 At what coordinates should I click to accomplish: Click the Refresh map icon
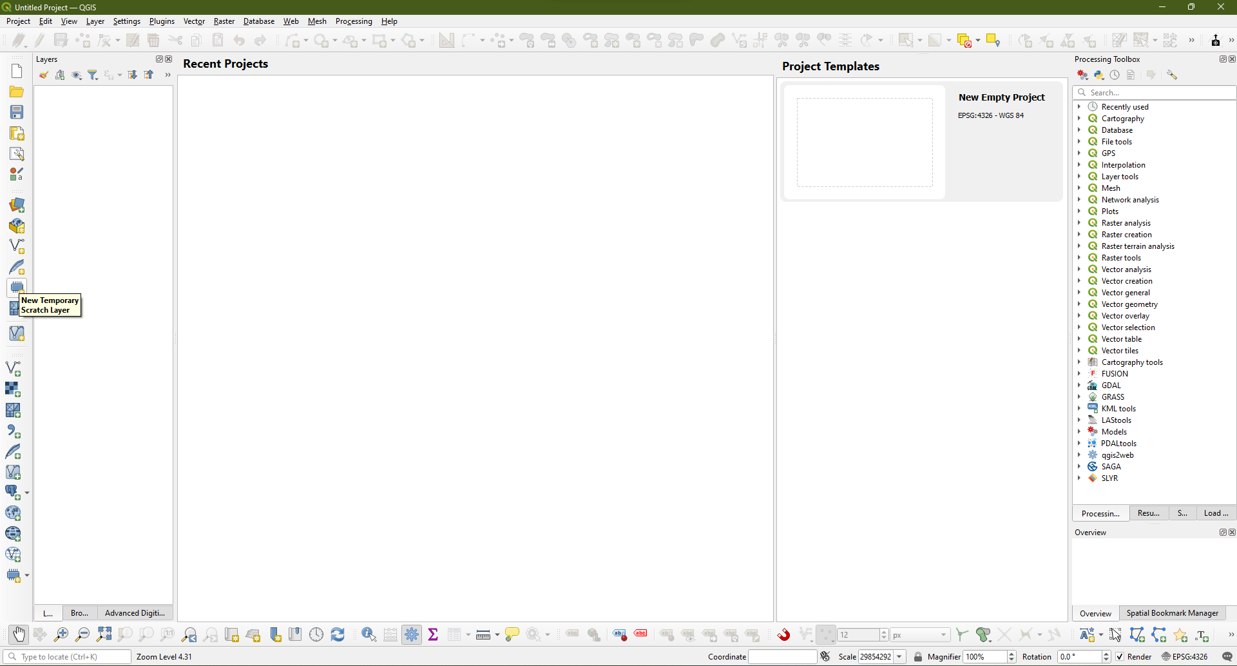pyautogui.click(x=338, y=634)
